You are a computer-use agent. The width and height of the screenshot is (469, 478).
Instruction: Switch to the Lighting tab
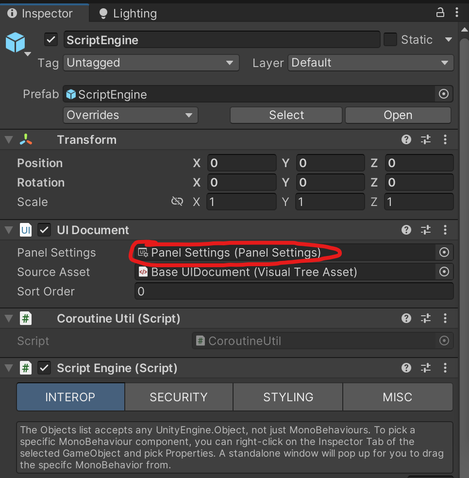(x=127, y=13)
